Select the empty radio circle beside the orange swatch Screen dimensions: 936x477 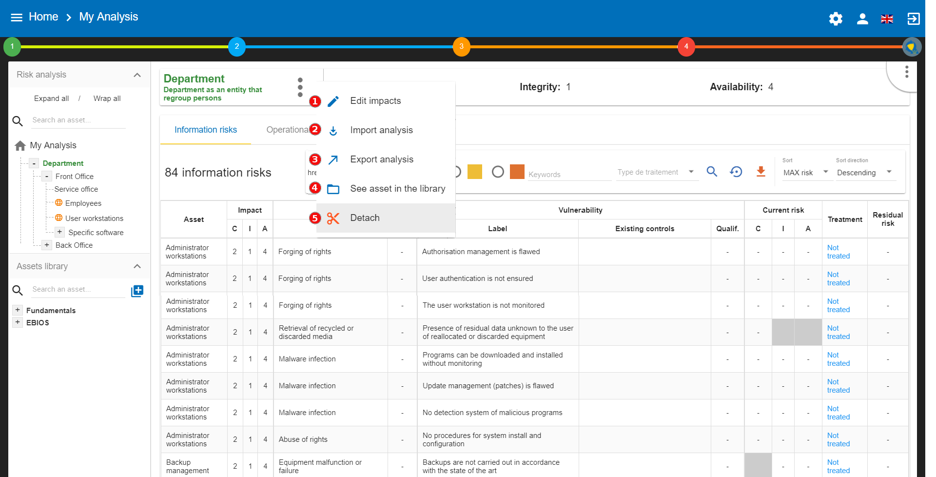point(498,172)
